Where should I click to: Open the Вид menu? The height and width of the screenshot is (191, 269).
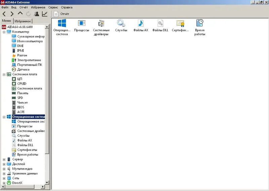pyautogui.click(x=14, y=7)
